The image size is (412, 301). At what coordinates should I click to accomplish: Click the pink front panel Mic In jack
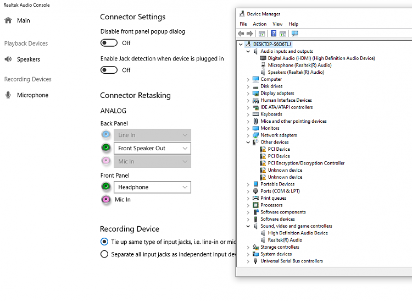(106, 199)
